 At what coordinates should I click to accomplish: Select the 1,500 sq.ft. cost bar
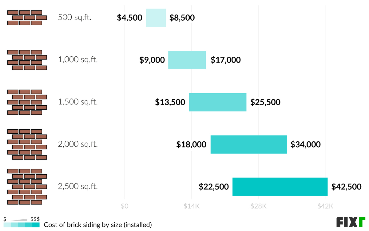click(x=218, y=102)
